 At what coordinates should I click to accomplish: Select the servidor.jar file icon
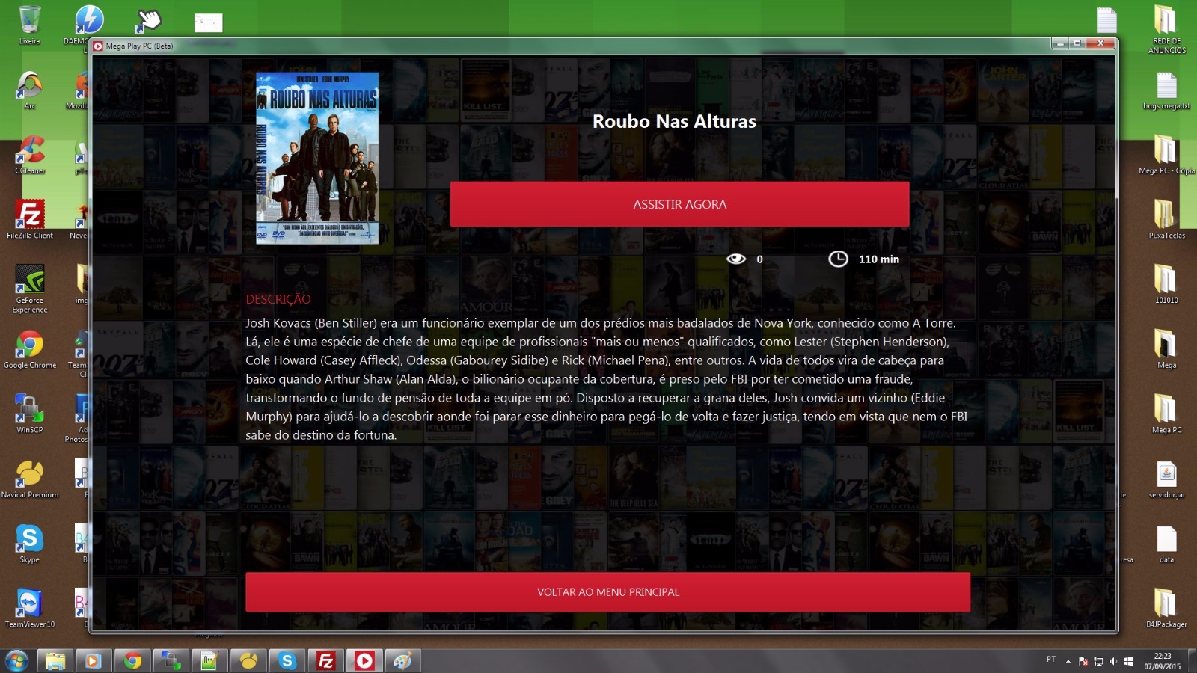tap(1166, 479)
